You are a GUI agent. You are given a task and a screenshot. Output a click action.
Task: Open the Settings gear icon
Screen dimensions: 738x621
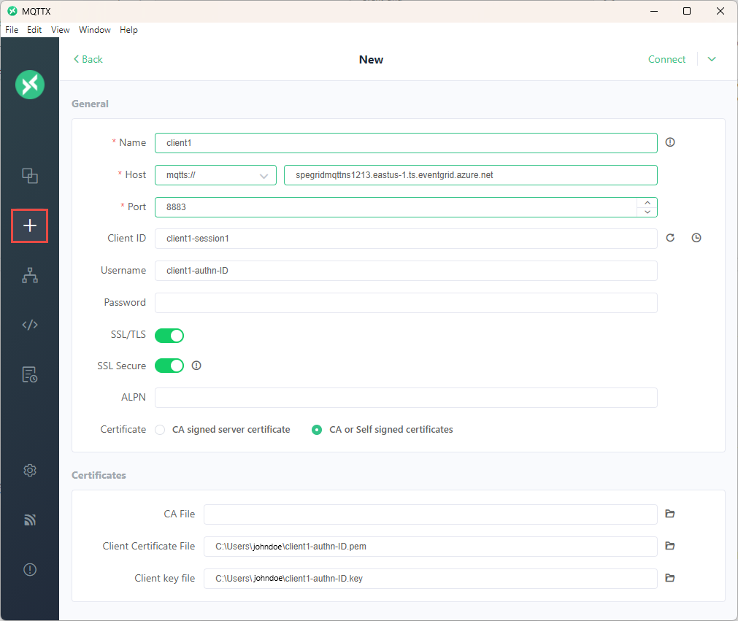click(30, 471)
